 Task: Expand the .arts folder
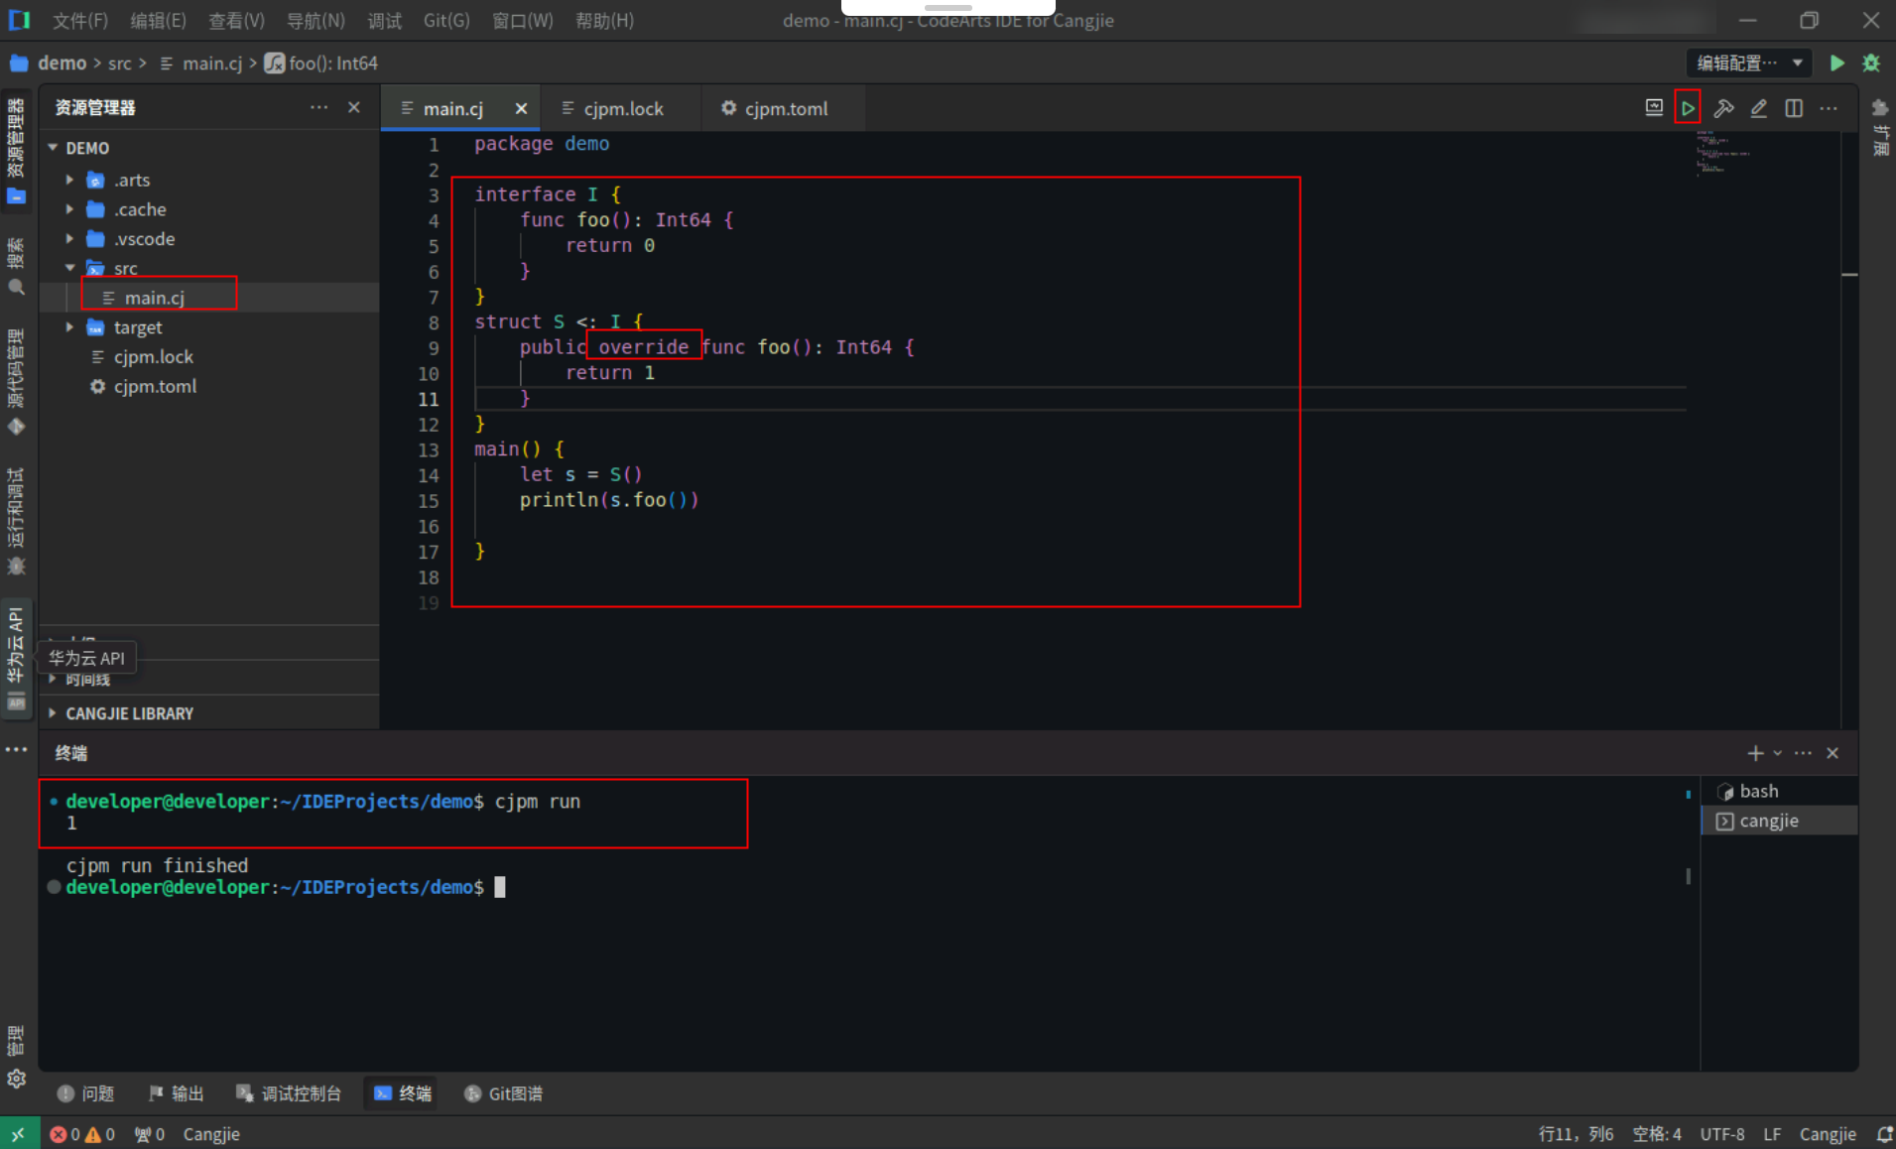pyautogui.click(x=69, y=180)
